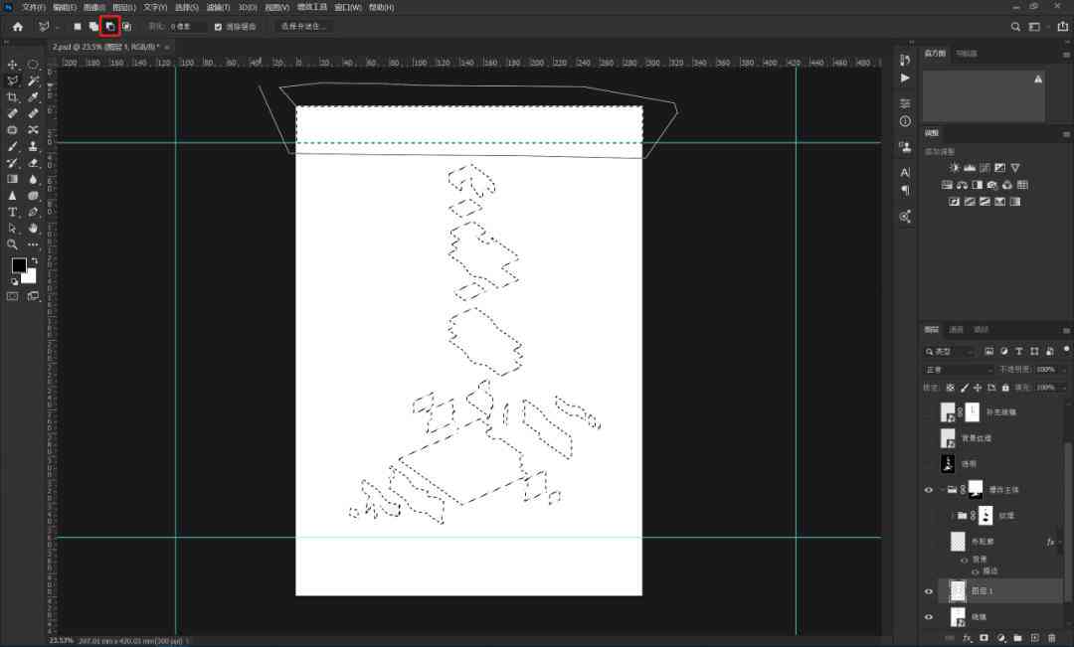Toggle the stroke effect eye icon
This screenshot has width=1074, height=647.
coord(974,571)
